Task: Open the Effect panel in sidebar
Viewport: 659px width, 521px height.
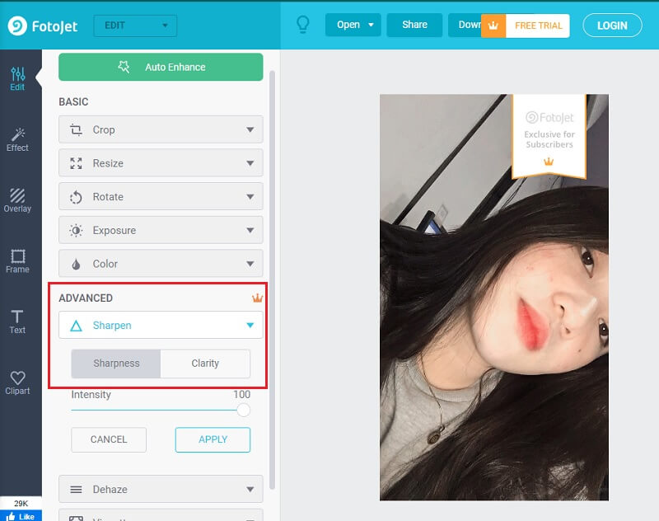Action: pyautogui.click(x=17, y=138)
